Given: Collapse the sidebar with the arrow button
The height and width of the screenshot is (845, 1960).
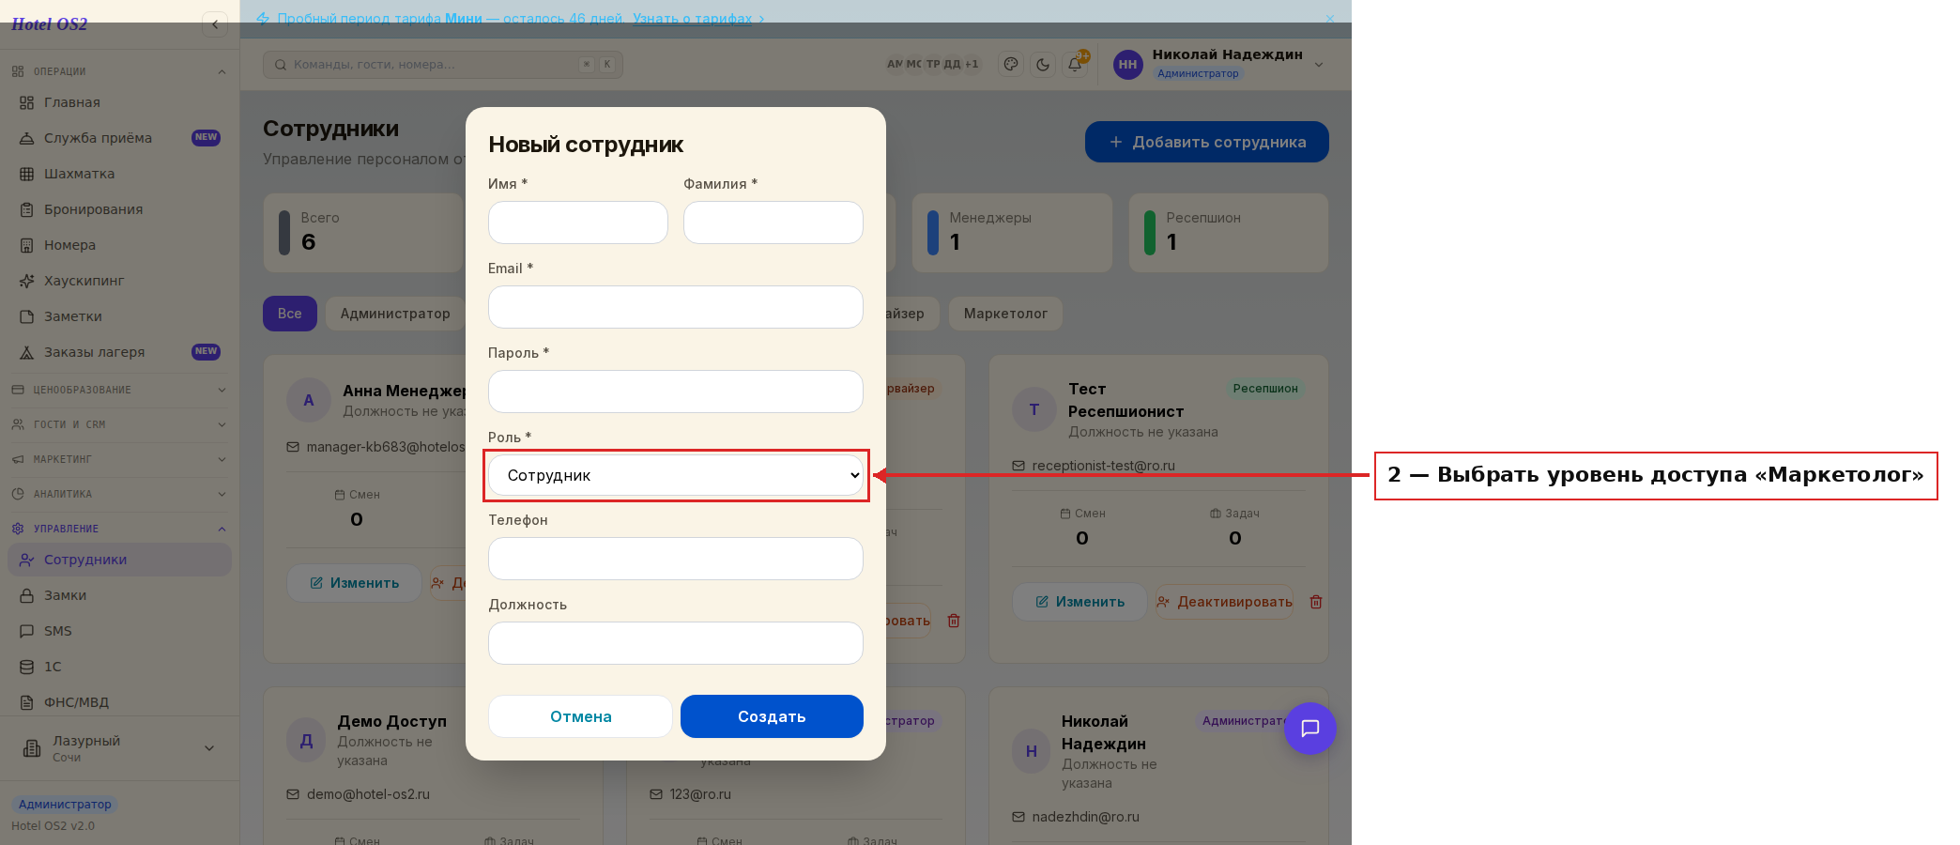Looking at the screenshot, I should [215, 24].
